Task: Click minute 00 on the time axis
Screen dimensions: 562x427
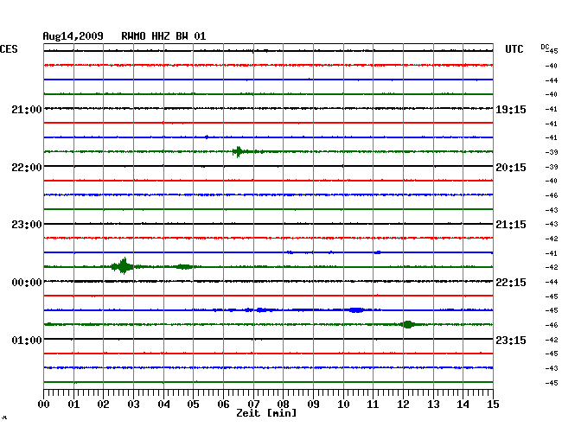Action: coord(44,405)
